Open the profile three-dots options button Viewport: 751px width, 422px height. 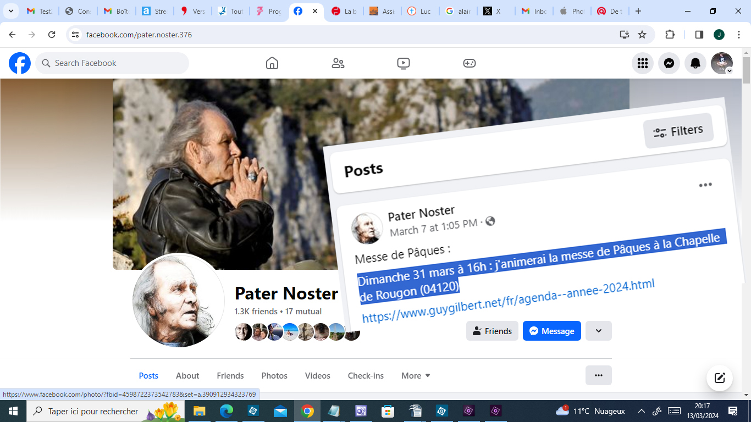(x=599, y=375)
